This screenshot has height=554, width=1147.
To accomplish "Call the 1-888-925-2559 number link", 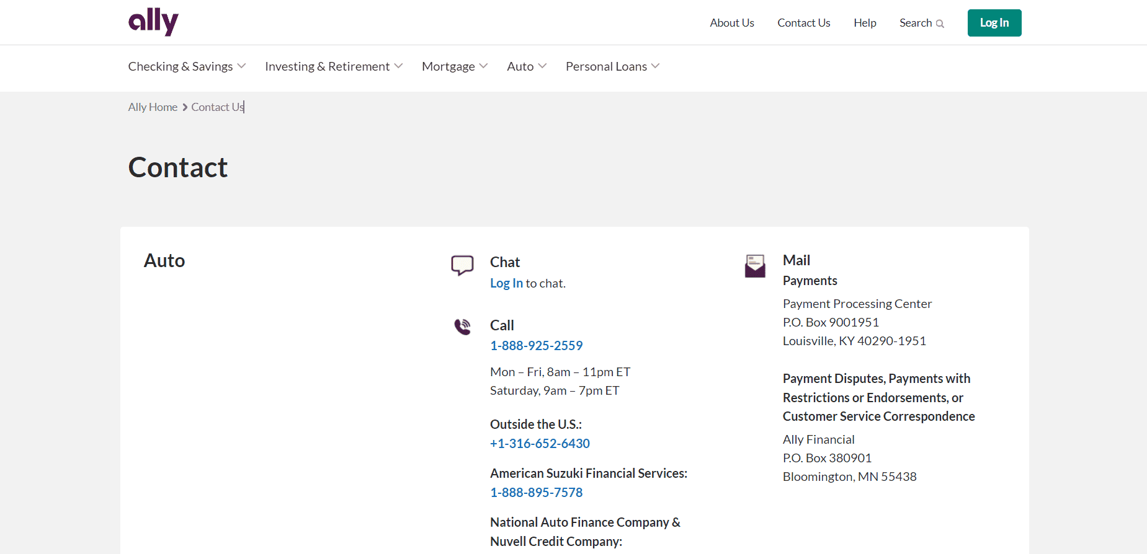I will (536, 346).
